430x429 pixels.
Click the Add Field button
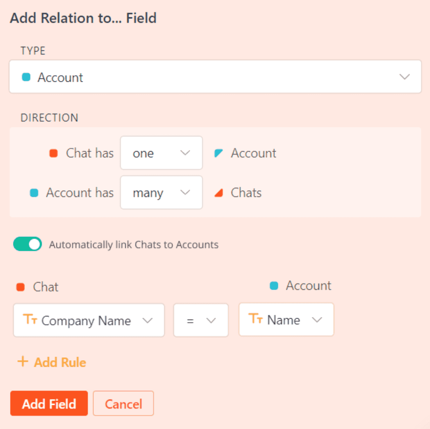[x=49, y=404]
